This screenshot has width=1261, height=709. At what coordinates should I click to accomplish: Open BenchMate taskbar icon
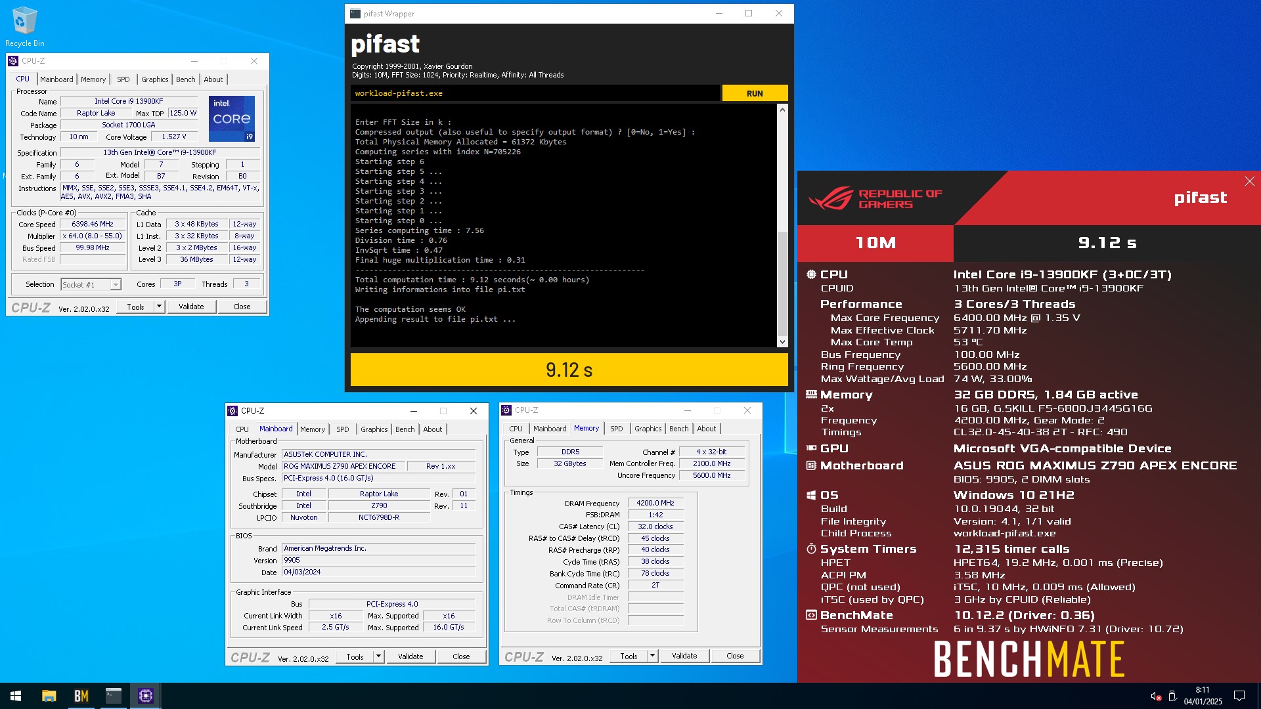tap(81, 696)
